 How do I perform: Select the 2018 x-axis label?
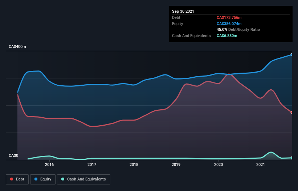coord(134,164)
